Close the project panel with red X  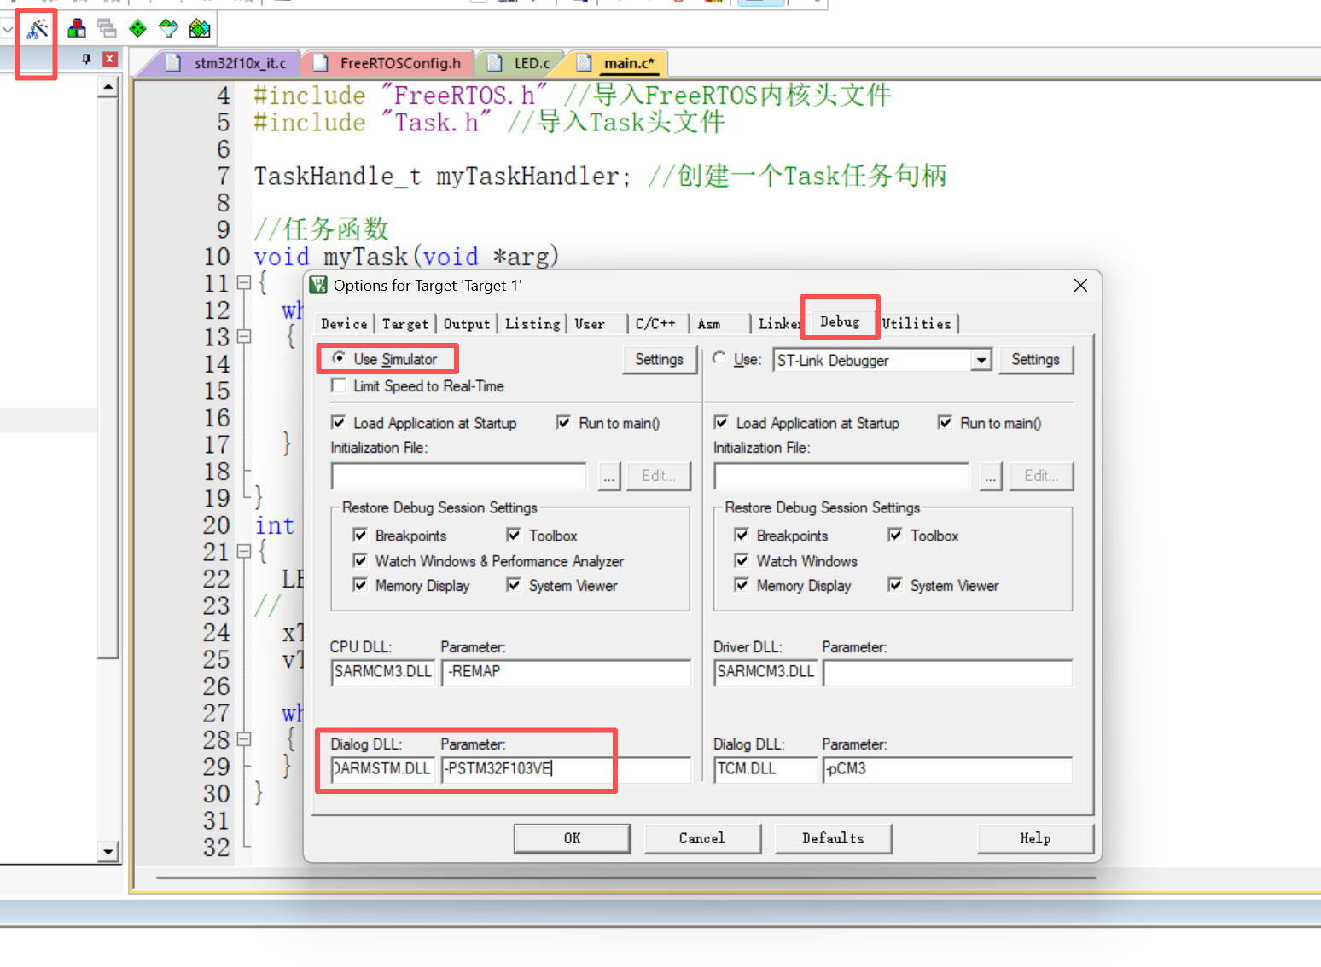click(x=109, y=59)
